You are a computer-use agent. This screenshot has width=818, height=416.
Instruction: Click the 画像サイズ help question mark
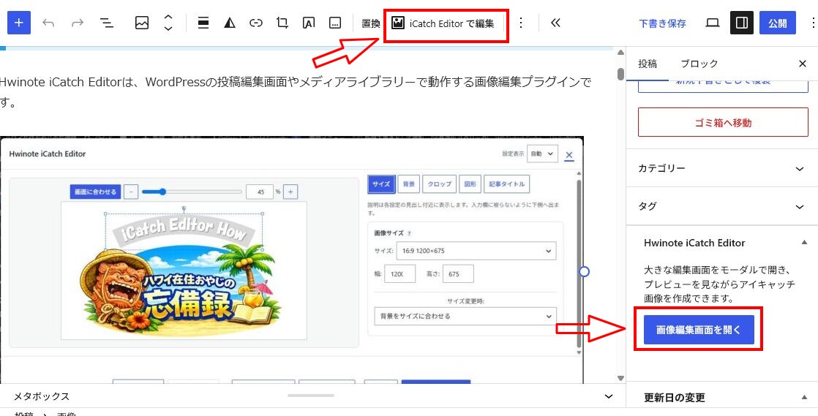coord(408,233)
